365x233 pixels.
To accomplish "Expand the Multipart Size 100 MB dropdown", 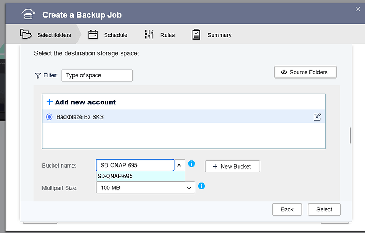I will pyautogui.click(x=145, y=187).
